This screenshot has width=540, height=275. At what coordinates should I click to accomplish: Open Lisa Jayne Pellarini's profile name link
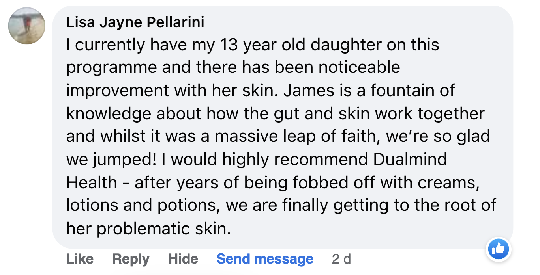point(135,23)
